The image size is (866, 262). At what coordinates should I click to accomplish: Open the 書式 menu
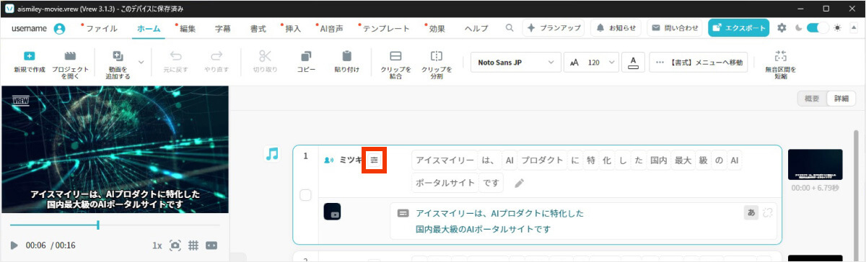point(258,29)
